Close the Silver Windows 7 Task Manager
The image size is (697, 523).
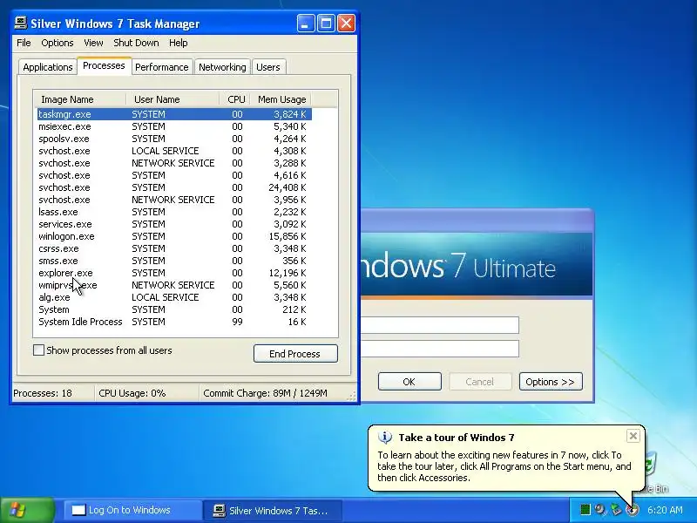coord(346,24)
